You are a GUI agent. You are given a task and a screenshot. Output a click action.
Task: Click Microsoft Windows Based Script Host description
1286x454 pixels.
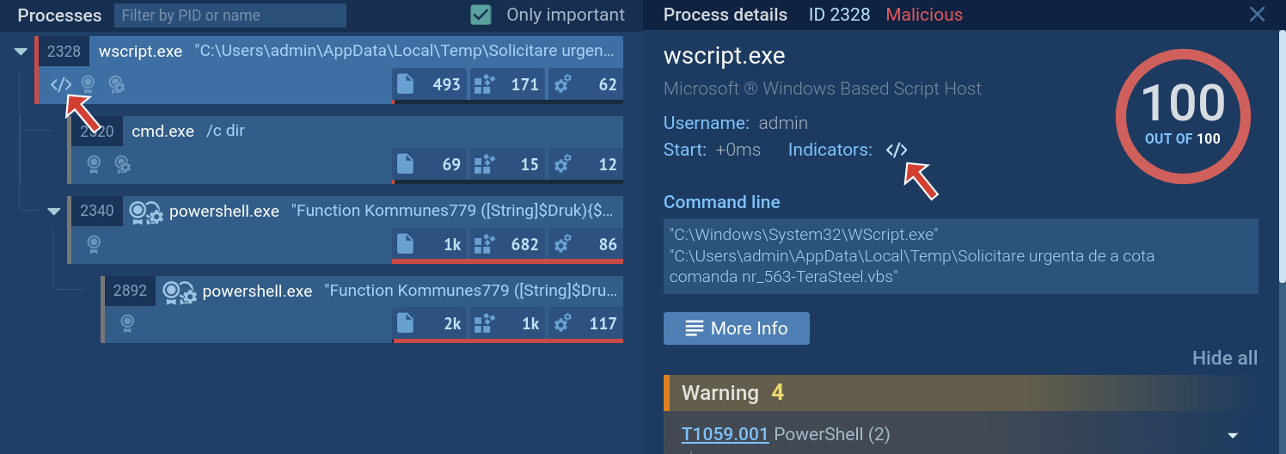pyautogui.click(x=823, y=89)
